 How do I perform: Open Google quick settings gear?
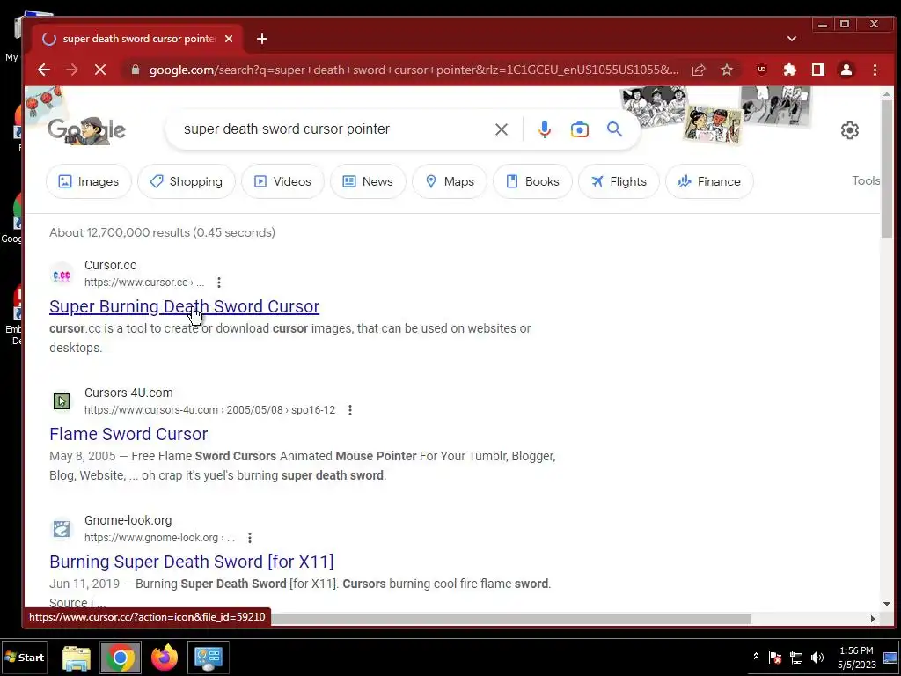(850, 130)
